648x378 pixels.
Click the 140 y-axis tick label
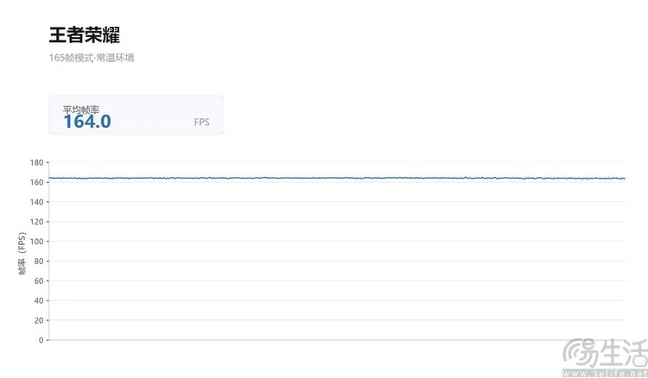point(36,202)
